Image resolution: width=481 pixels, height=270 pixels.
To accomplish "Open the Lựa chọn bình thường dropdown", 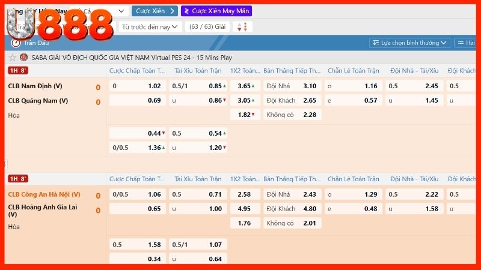I will (x=409, y=43).
